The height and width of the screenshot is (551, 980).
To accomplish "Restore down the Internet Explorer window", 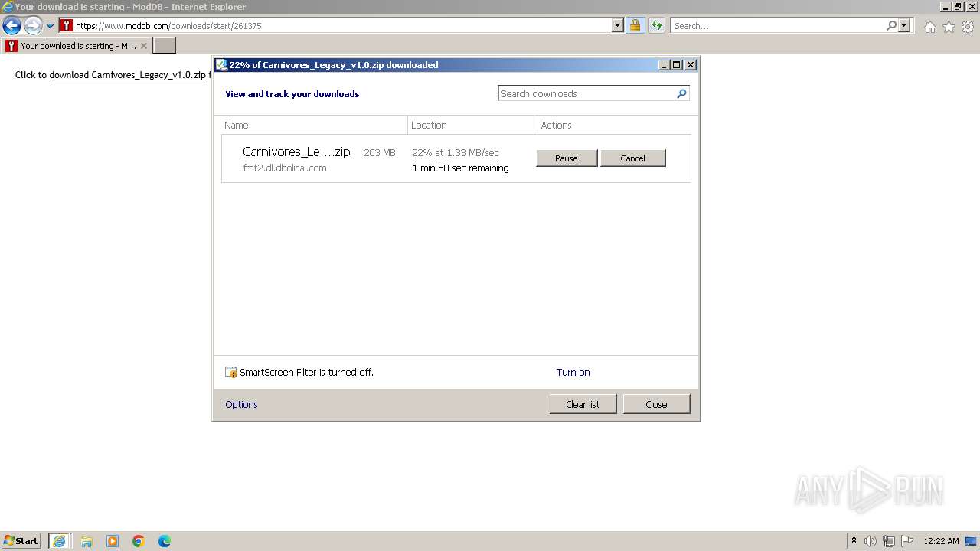I will click(958, 6).
